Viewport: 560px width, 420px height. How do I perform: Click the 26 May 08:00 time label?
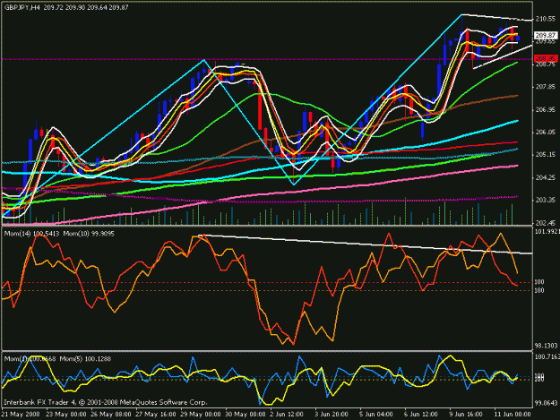111,415
